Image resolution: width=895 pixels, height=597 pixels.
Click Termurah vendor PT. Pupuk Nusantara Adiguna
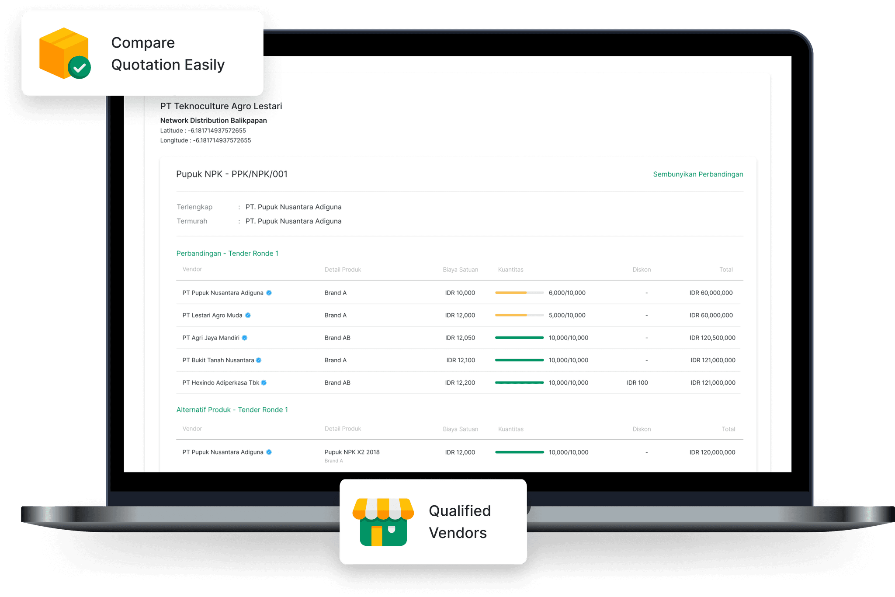click(x=293, y=221)
